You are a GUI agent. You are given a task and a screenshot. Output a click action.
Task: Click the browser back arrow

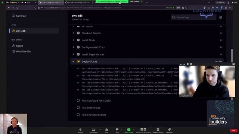(x=9, y=7)
